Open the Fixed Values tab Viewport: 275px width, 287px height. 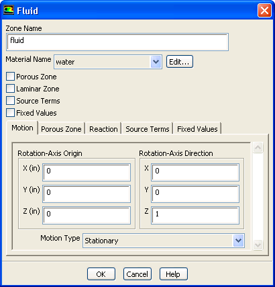coord(197,129)
